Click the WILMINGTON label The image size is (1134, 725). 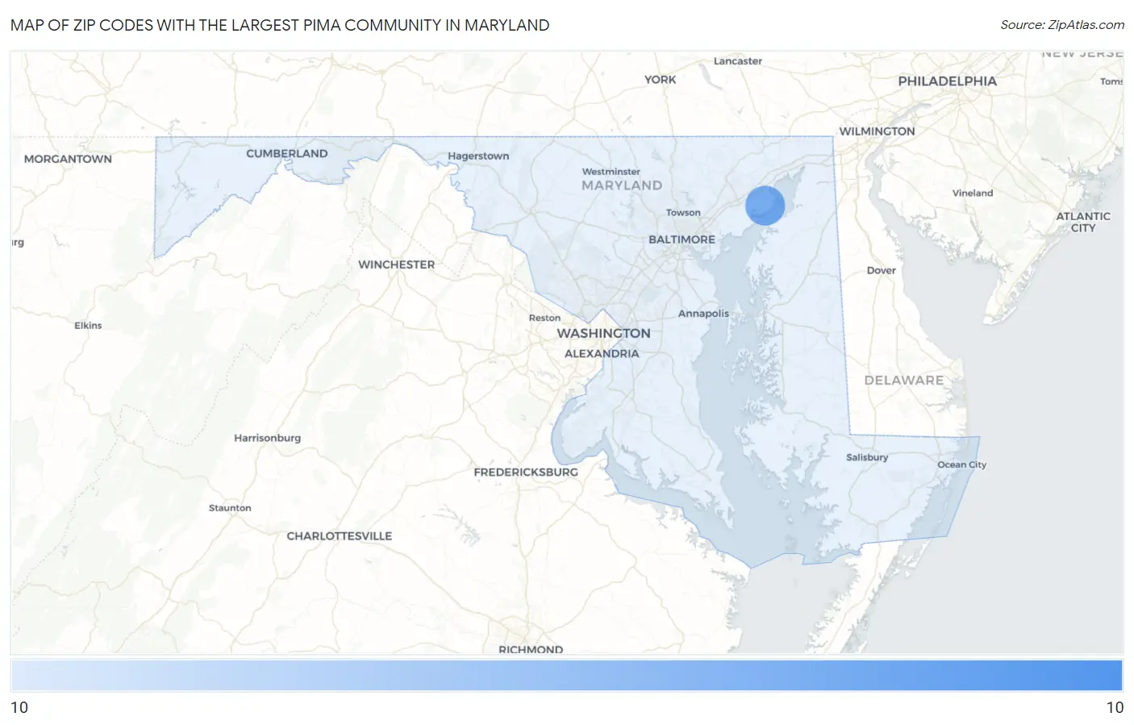coord(877,131)
